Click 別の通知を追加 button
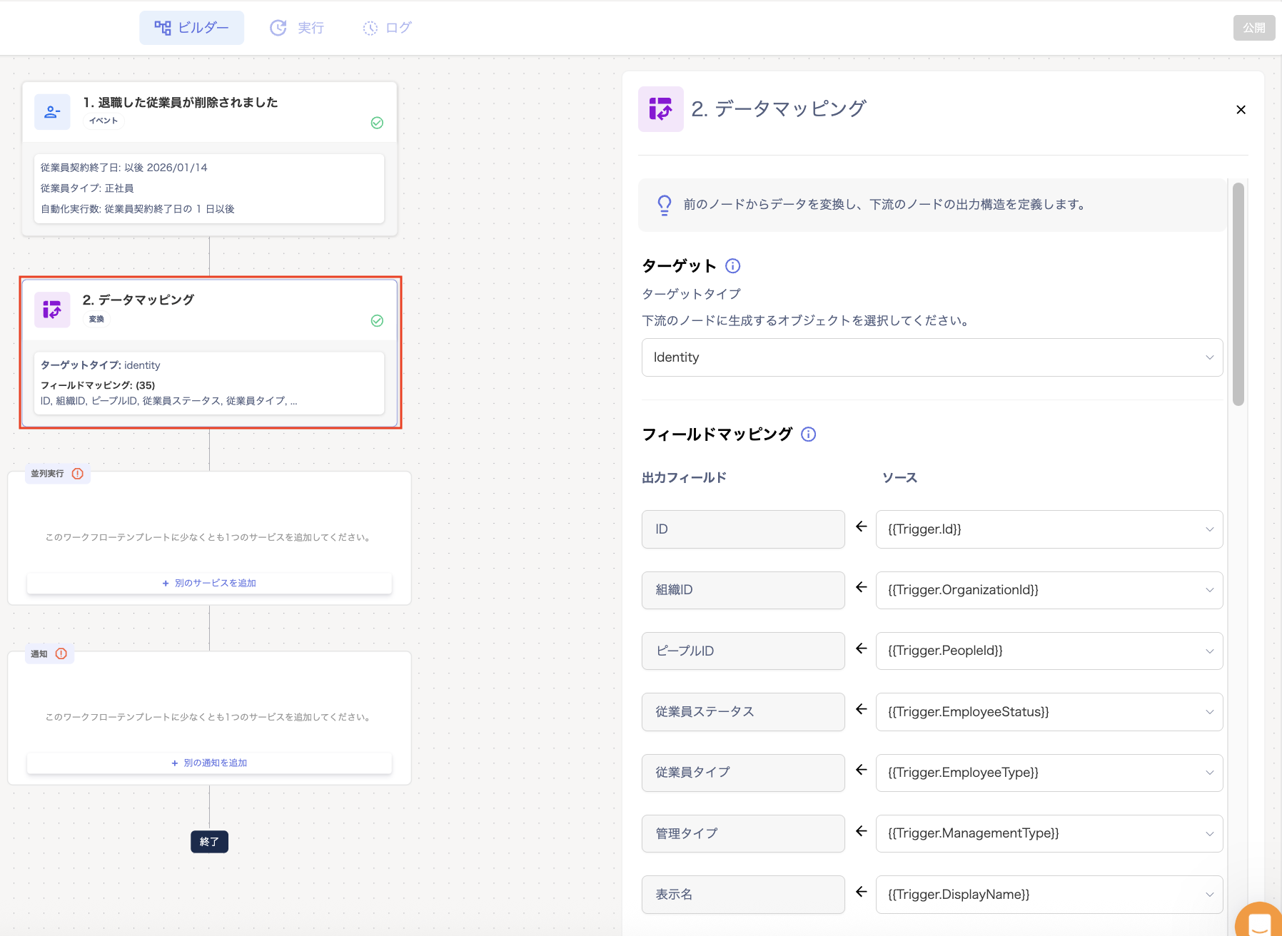This screenshot has width=1282, height=936. (209, 763)
